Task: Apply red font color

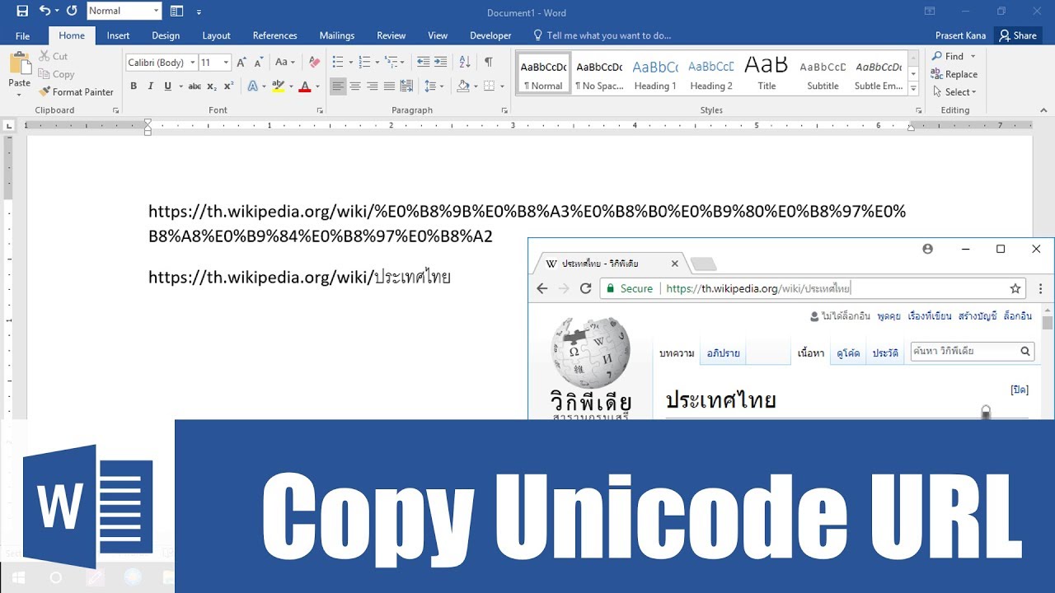Action: [x=305, y=86]
